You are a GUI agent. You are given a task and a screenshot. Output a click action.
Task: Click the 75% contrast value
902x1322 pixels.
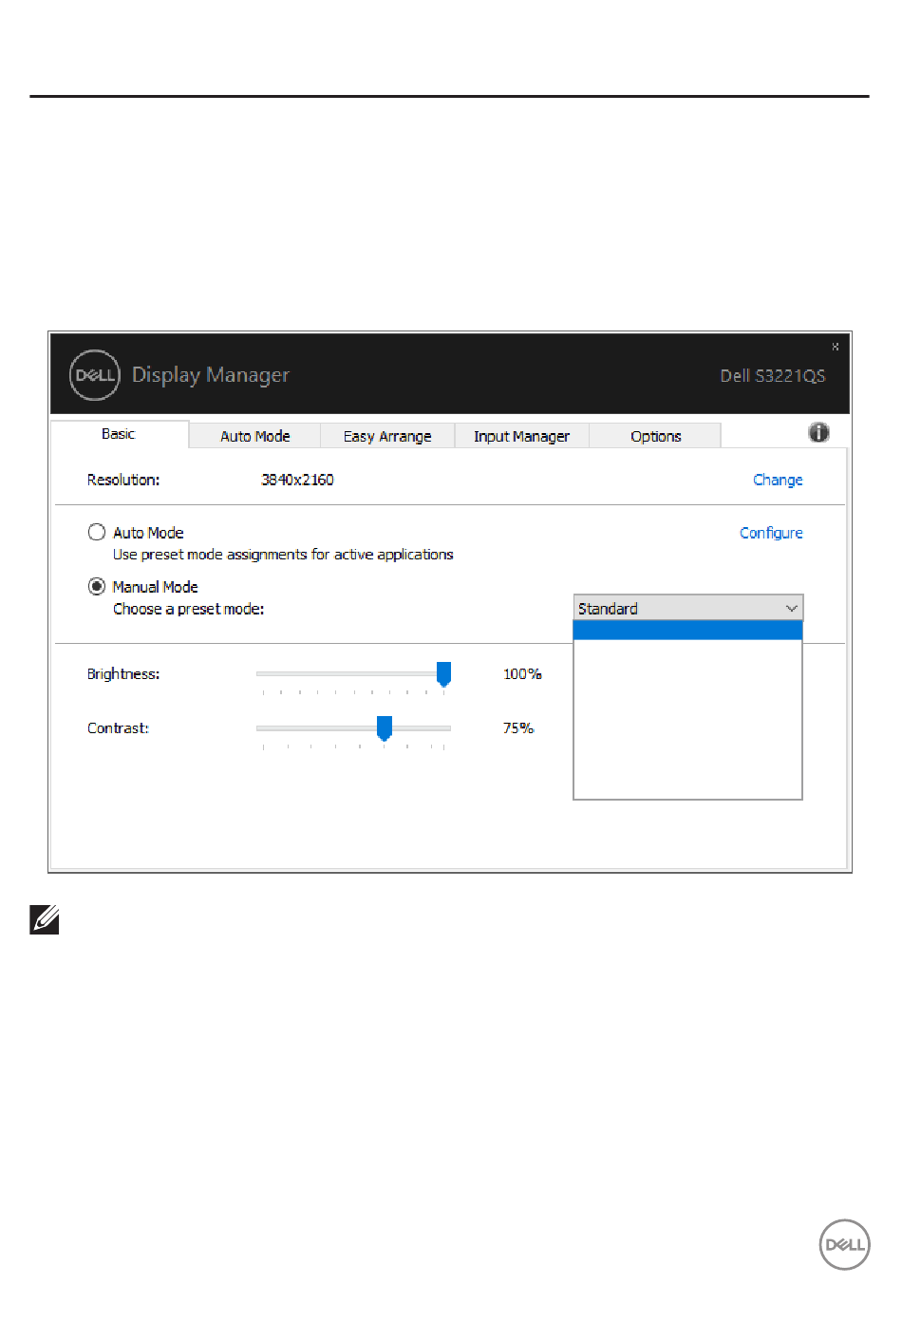[518, 727]
